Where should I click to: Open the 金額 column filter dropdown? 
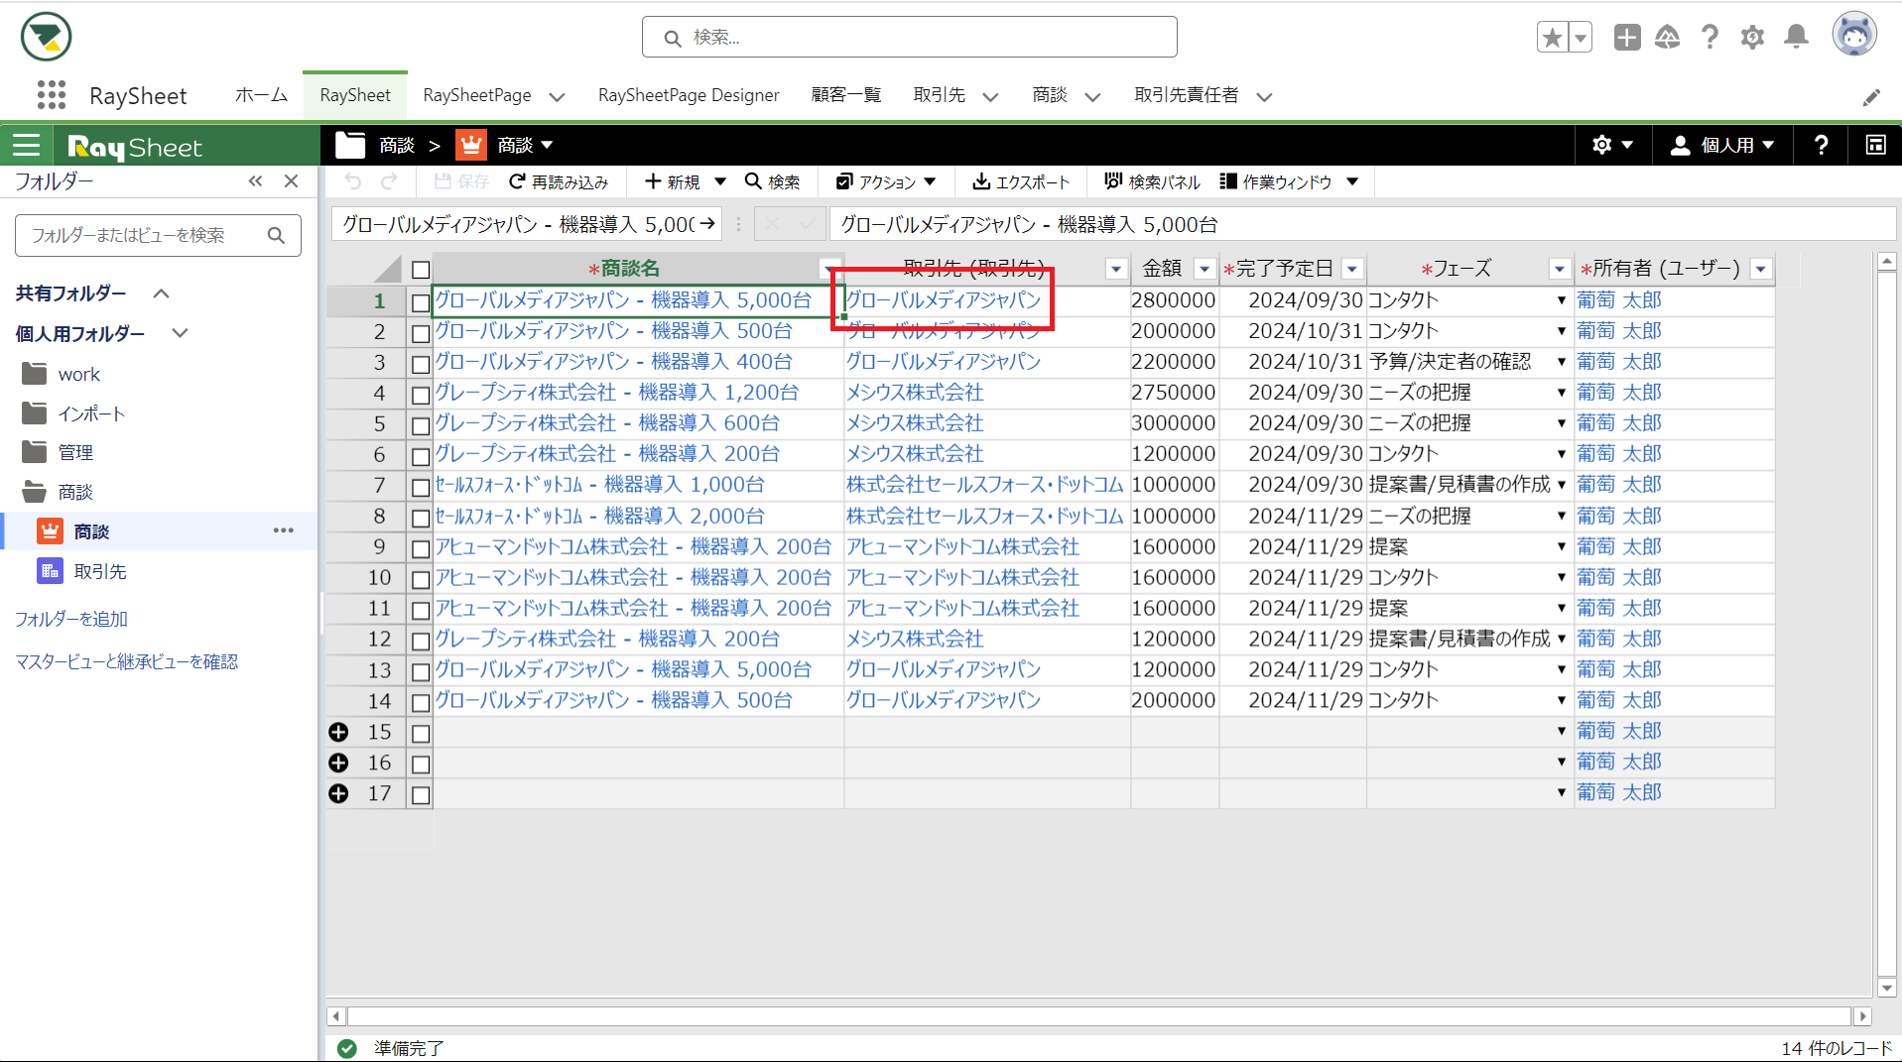pos(1205,269)
